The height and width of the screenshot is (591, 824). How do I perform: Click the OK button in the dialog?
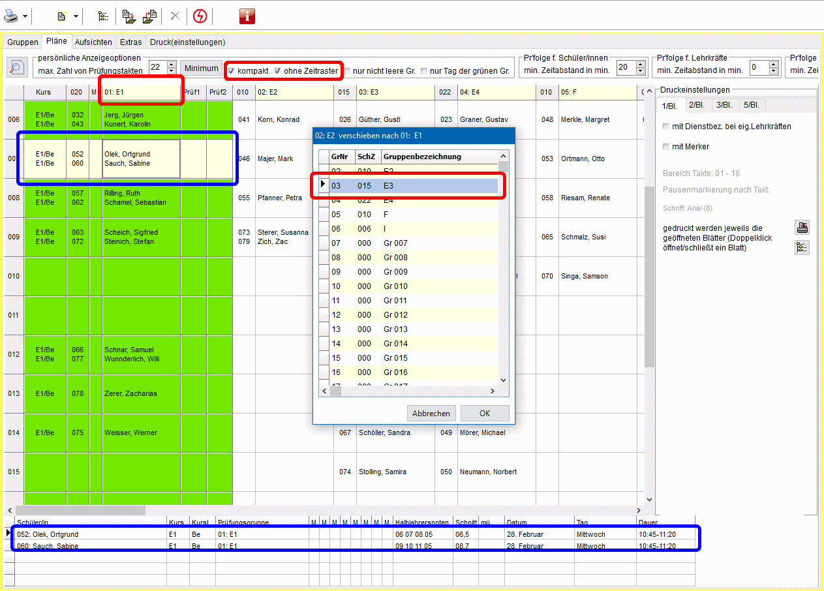point(484,414)
